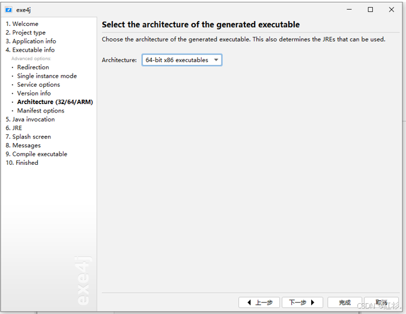Click the 上一步 (Previous) button
Viewport: 406px width, 314px height.
(259, 303)
